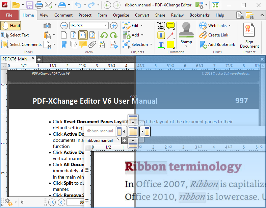Click the Create Link button

214,35
